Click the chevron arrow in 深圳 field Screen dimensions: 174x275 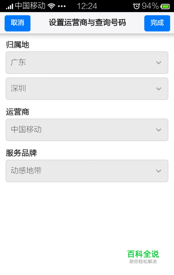159,89
